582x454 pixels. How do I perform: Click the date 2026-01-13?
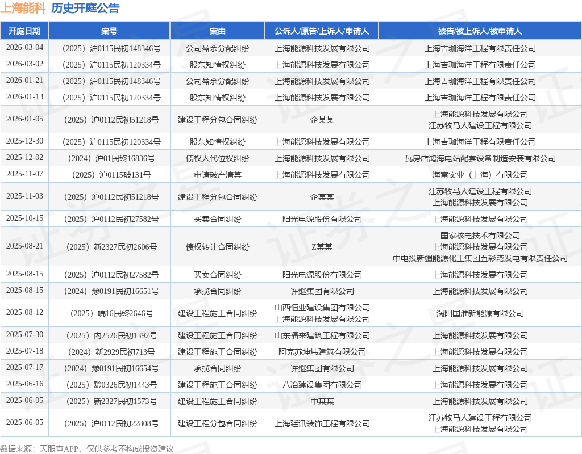24,96
